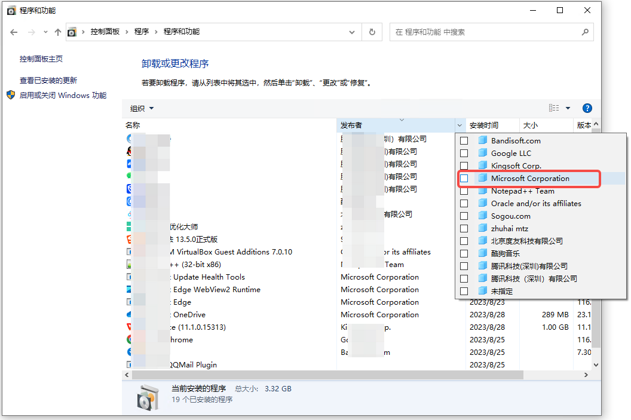
Task: Select the 腾讯科技(深圳)有限公司 filter entry without spaces
Action: coord(529,266)
